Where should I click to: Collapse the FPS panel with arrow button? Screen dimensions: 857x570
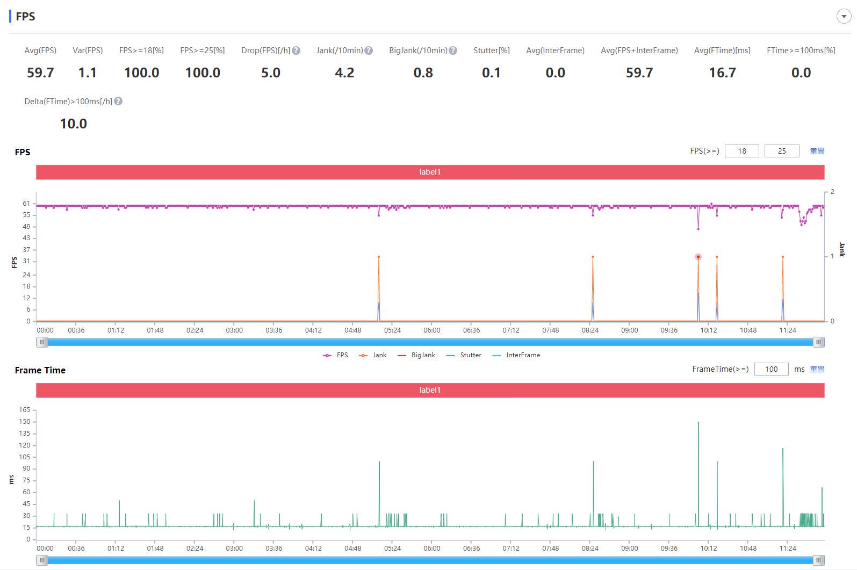click(844, 17)
